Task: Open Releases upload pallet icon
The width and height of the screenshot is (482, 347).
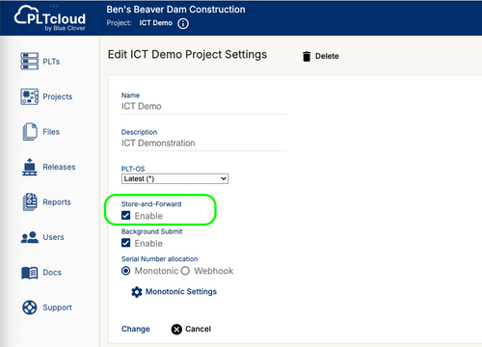Action: [x=30, y=167]
